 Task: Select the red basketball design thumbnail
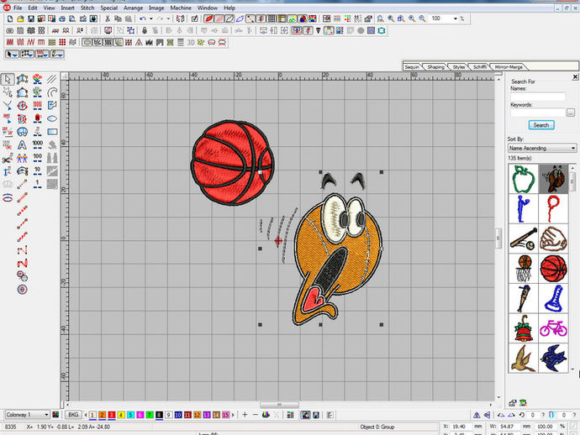[553, 269]
